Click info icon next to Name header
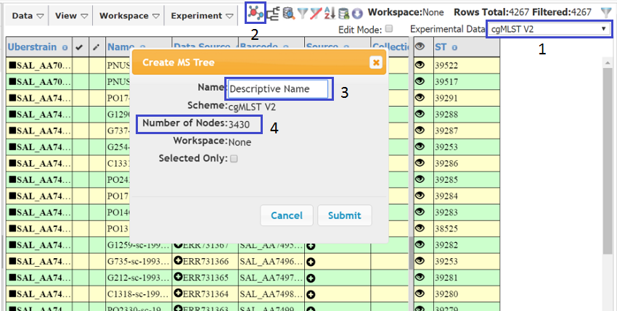Viewport: 617px width, 311px height. (x=142, y=48)
